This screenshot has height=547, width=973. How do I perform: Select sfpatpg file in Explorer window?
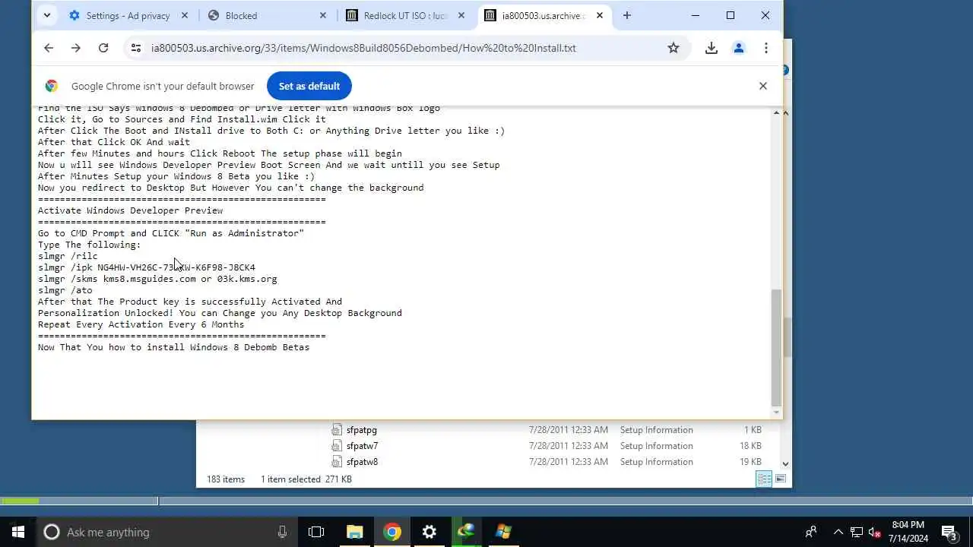click(x=362, y=430)
